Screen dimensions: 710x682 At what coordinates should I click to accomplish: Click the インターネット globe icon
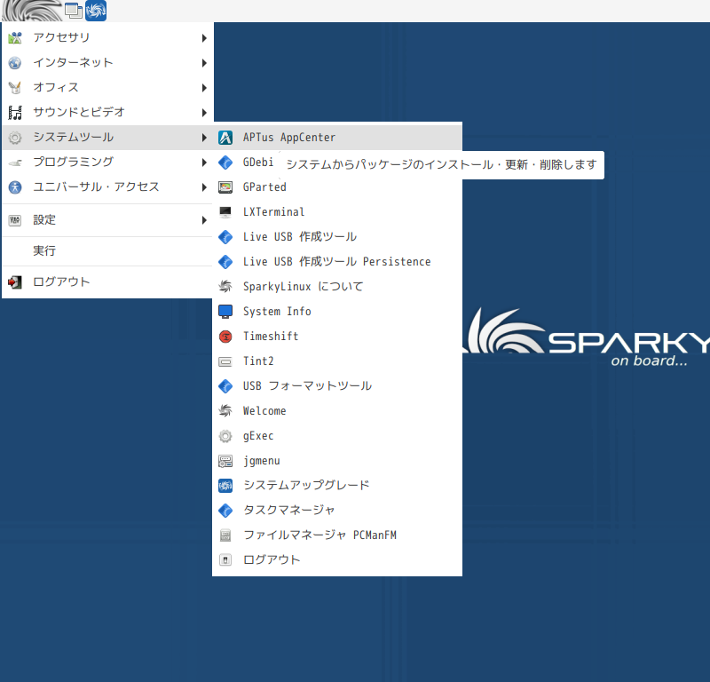[x=15, y=62]
